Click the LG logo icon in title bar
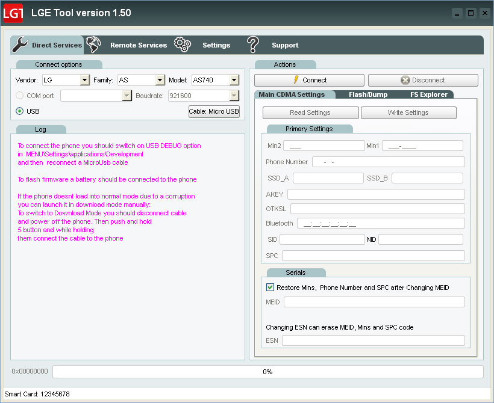This screenshot has width=494, height=403. [x=13, y=13]
